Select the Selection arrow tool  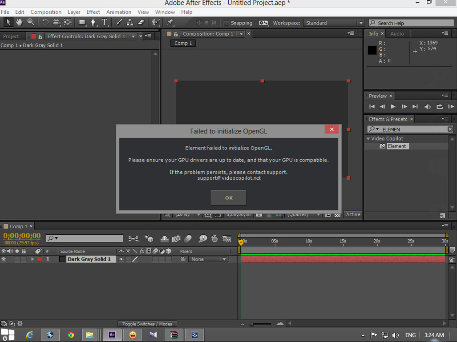pyautogui.click(x=8, y=22)
